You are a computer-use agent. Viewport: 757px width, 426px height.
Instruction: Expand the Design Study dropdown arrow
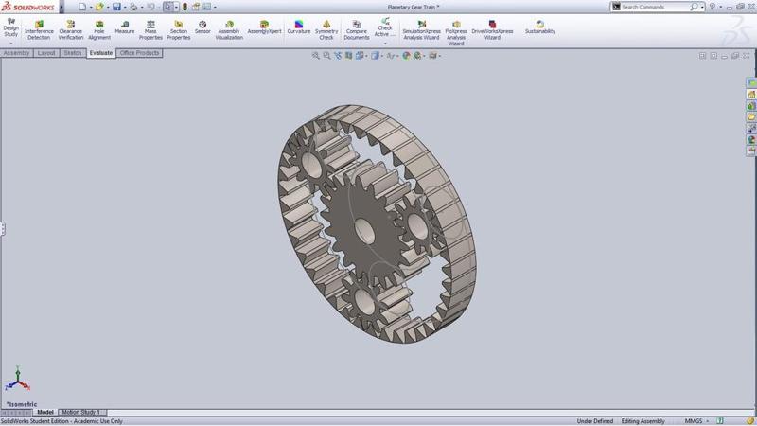click(x=10, y=44)
